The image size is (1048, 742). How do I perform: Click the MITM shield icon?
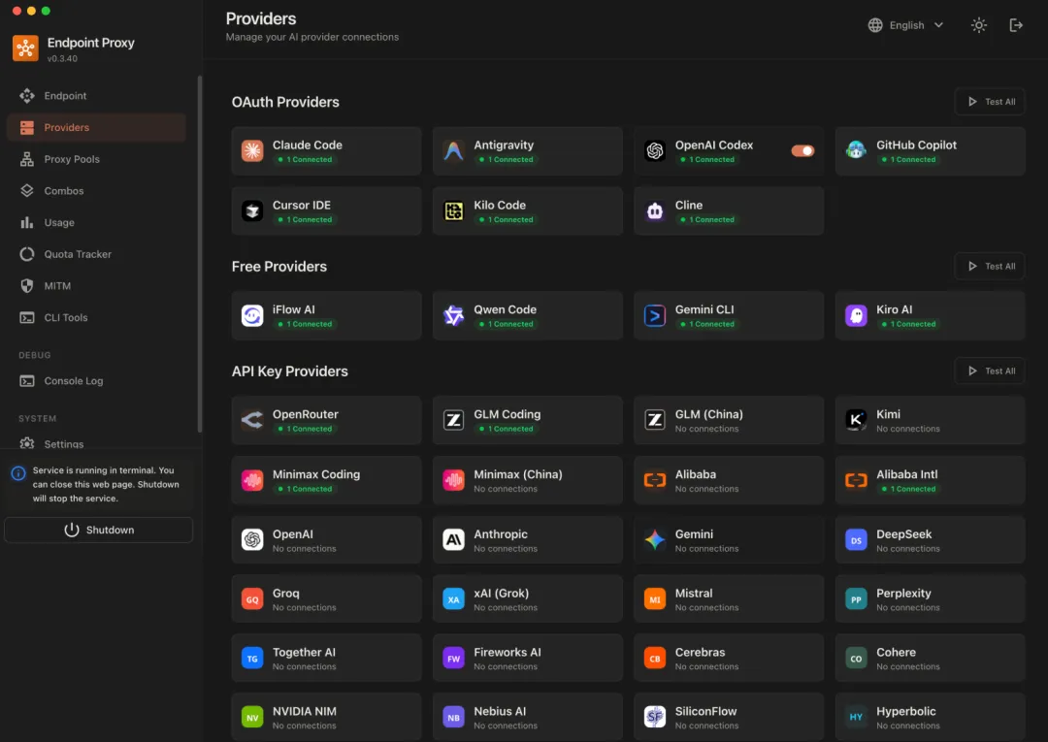pos(27,286)
